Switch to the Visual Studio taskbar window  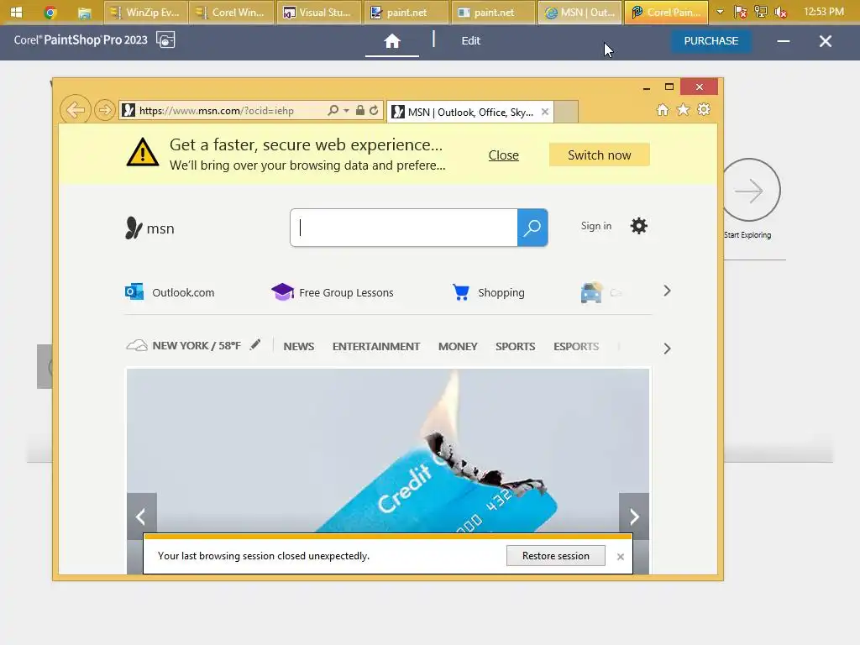point(318,12)
